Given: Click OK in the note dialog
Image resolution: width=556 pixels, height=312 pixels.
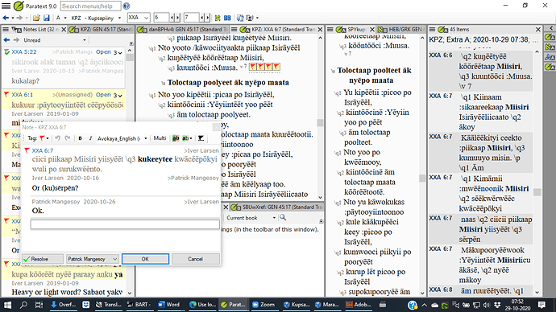Looking at the screenshot, I should pyautogui.click(x=145, y=259).
